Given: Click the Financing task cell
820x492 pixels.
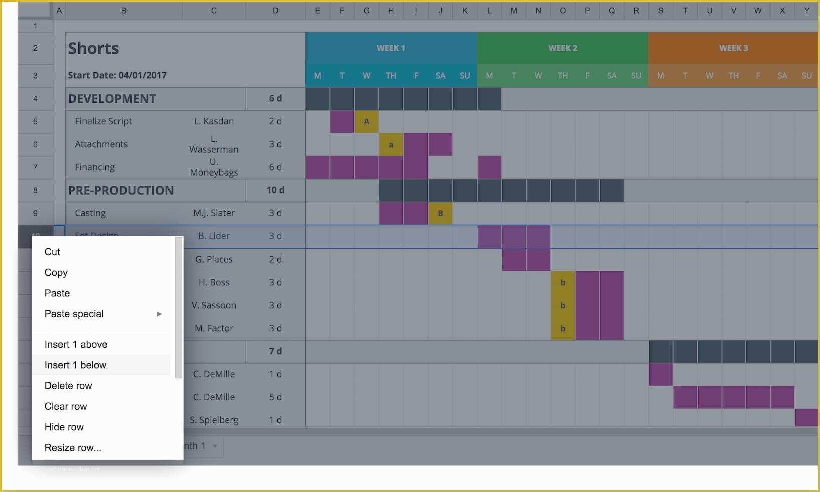Looking at the screenshot, I should pyautogui.click(x=124, y=167).
